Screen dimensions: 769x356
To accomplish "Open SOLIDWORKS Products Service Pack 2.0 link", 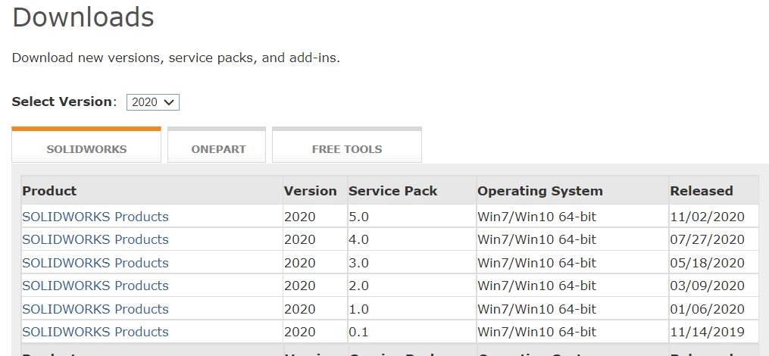I will tap(95, 286).
